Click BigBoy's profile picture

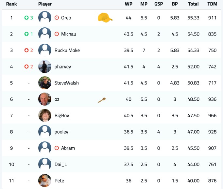coord(45,115)
